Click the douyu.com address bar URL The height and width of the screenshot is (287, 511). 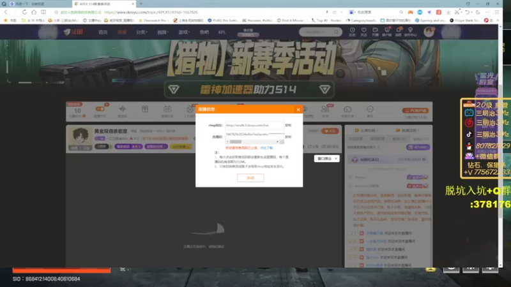pos(151,12)
